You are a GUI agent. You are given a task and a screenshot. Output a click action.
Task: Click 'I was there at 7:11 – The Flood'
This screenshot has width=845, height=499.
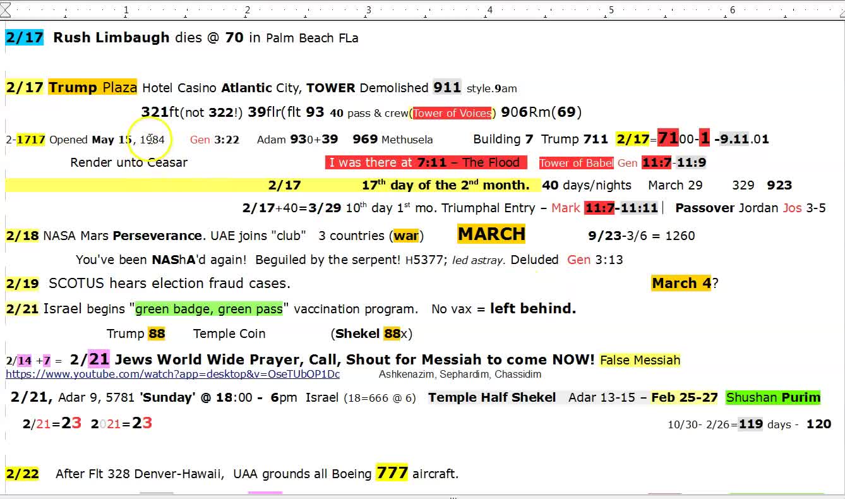pos(425,162)
